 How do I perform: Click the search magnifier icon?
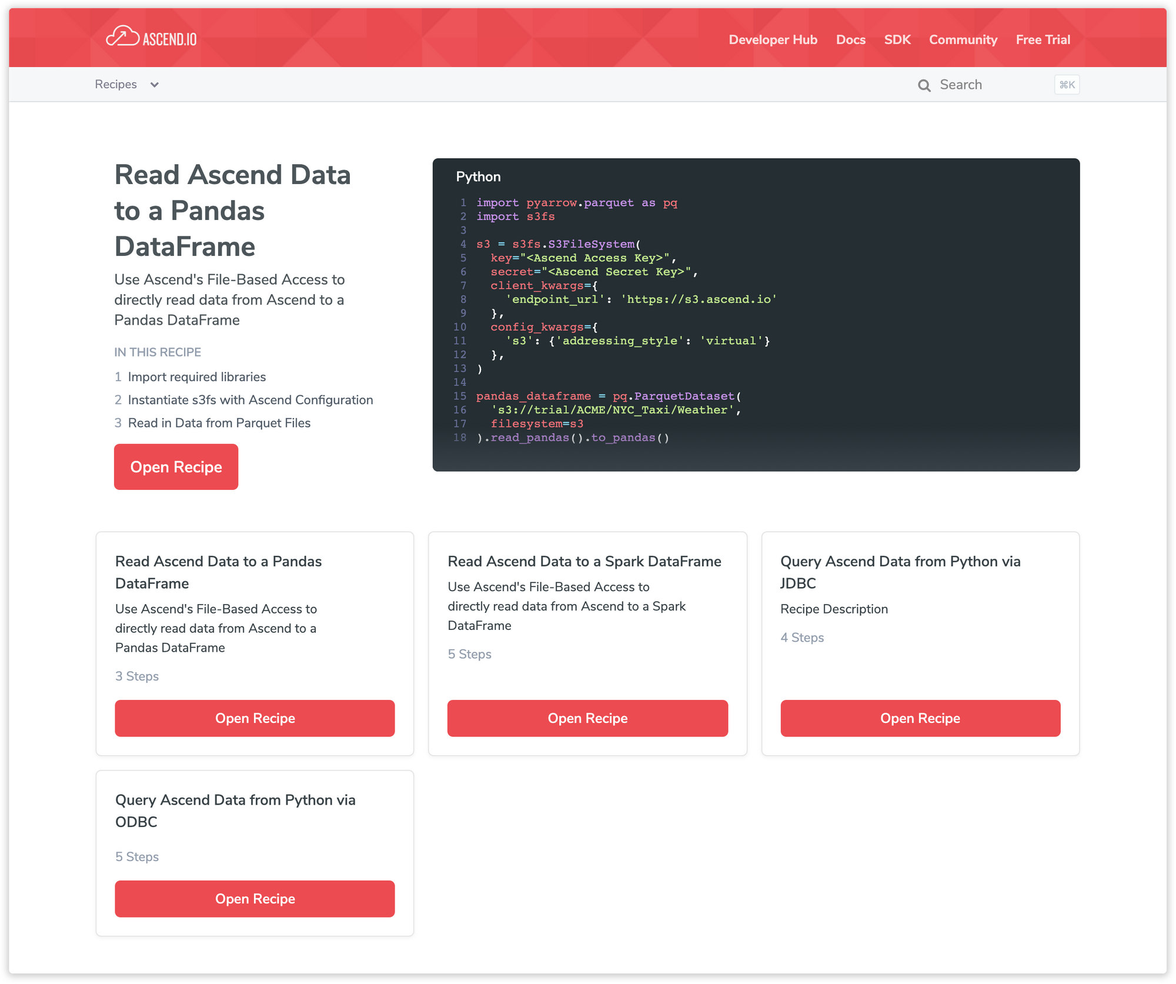click(924, 85)
